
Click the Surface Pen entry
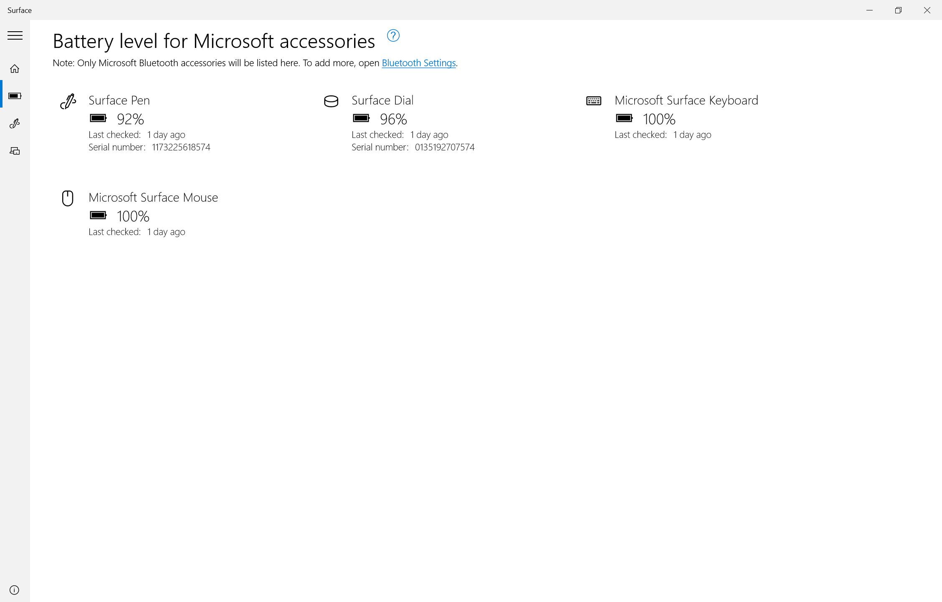pyautogui.click(x=119, y=100)
